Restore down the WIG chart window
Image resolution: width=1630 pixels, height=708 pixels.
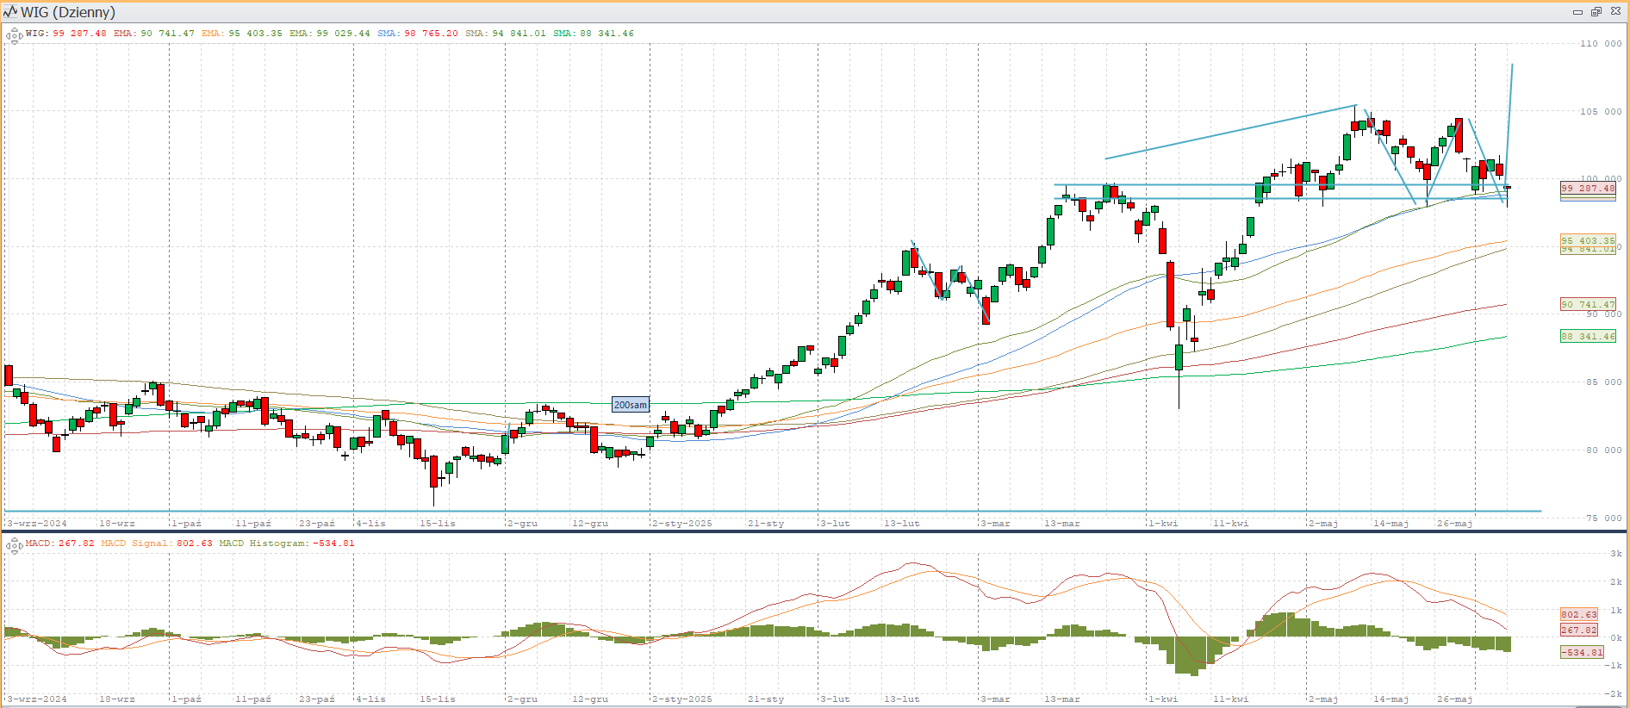pos(1596,12)
